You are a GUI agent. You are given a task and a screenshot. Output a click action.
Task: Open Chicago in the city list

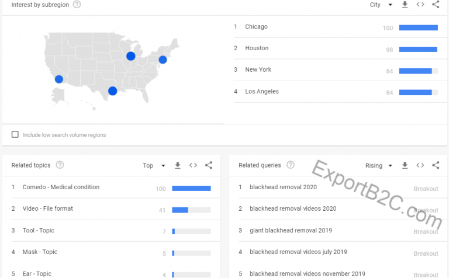[x=256, y=27]
